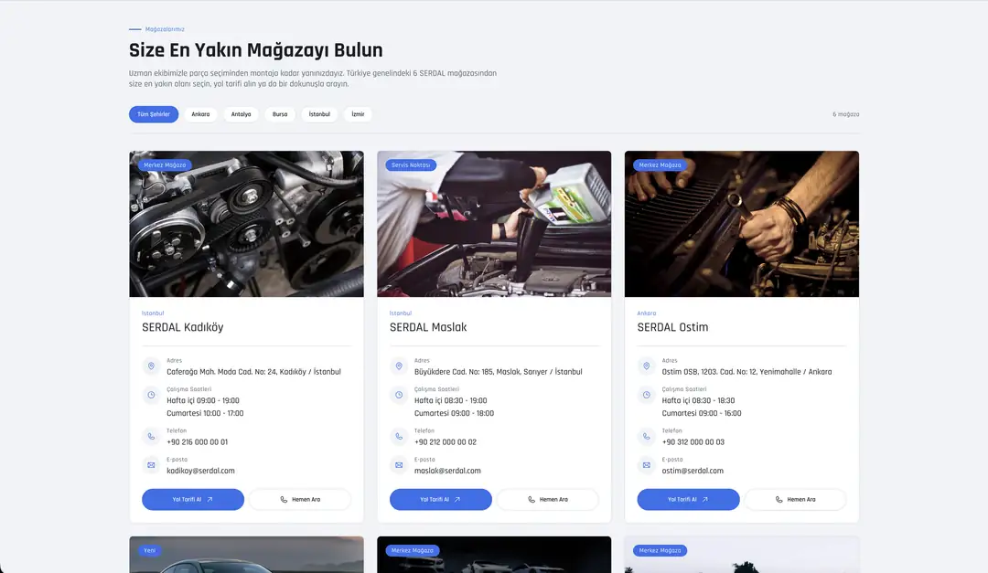Click the Ostim OSB, 1203. Cad. address
The width and height of the screenshot is (988, 573).
point(746,372)
